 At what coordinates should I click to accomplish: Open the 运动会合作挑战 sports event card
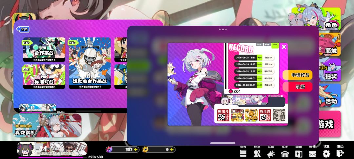tap(90, 63)
